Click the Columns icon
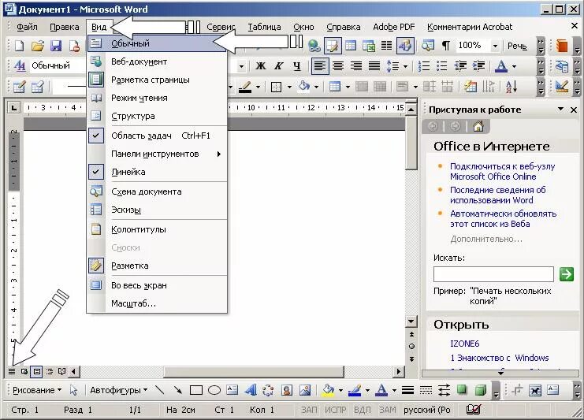The image size is (584, 420). click(x=387, y=46)
